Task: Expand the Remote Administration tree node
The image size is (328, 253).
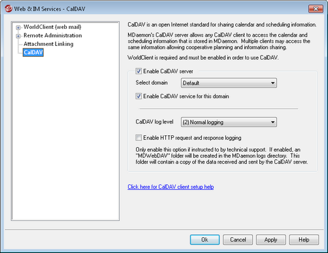Action: 18,36
